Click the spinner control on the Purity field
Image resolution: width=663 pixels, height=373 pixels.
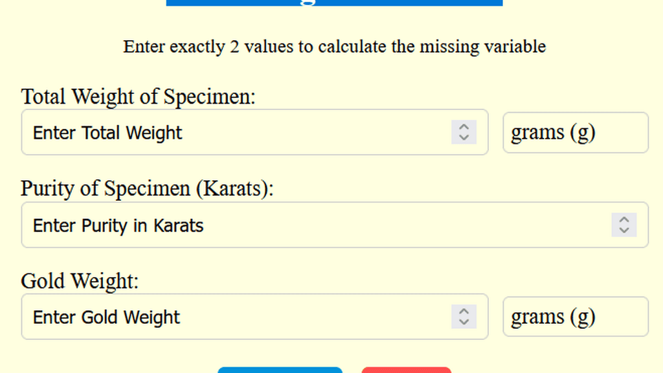(624, 225)
